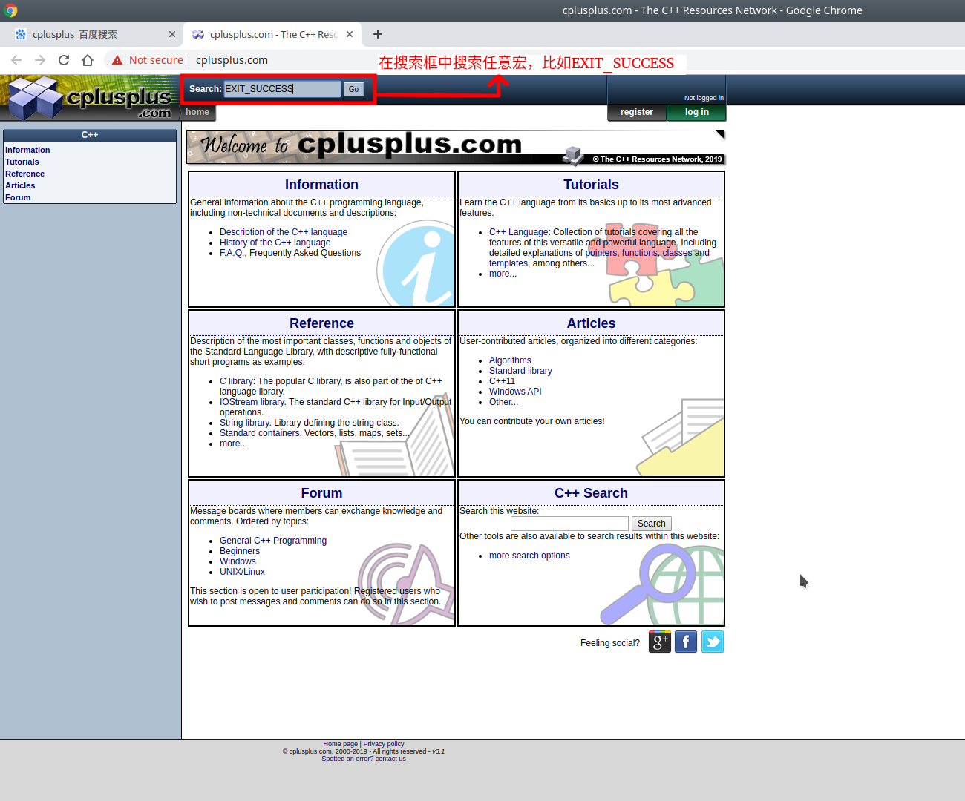Click the Forum section heading
The height and width of the screenshot is (801, 965).
[321, 493]
